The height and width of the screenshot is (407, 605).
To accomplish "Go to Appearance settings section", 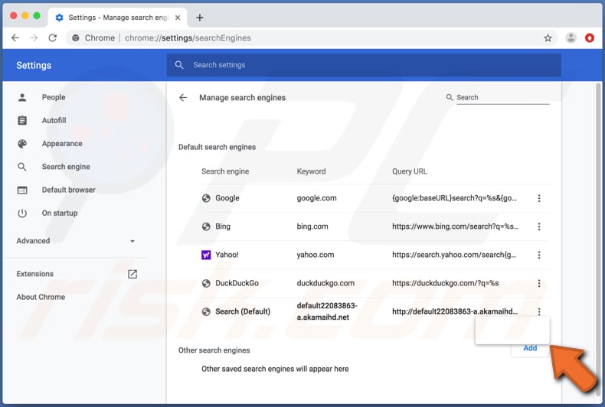I will click(x=61, y=144).
